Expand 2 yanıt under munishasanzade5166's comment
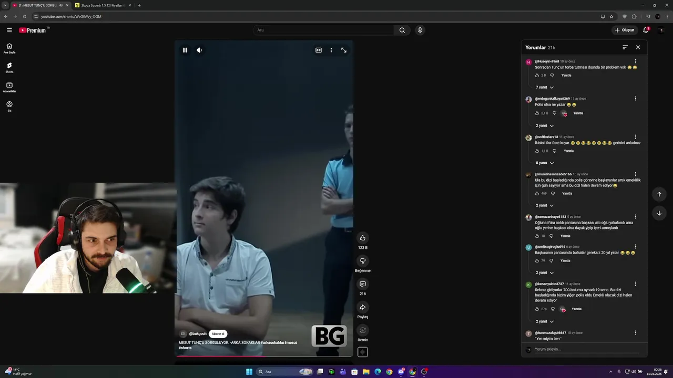The height and width of the screenshot is (378, 673). 545,205
